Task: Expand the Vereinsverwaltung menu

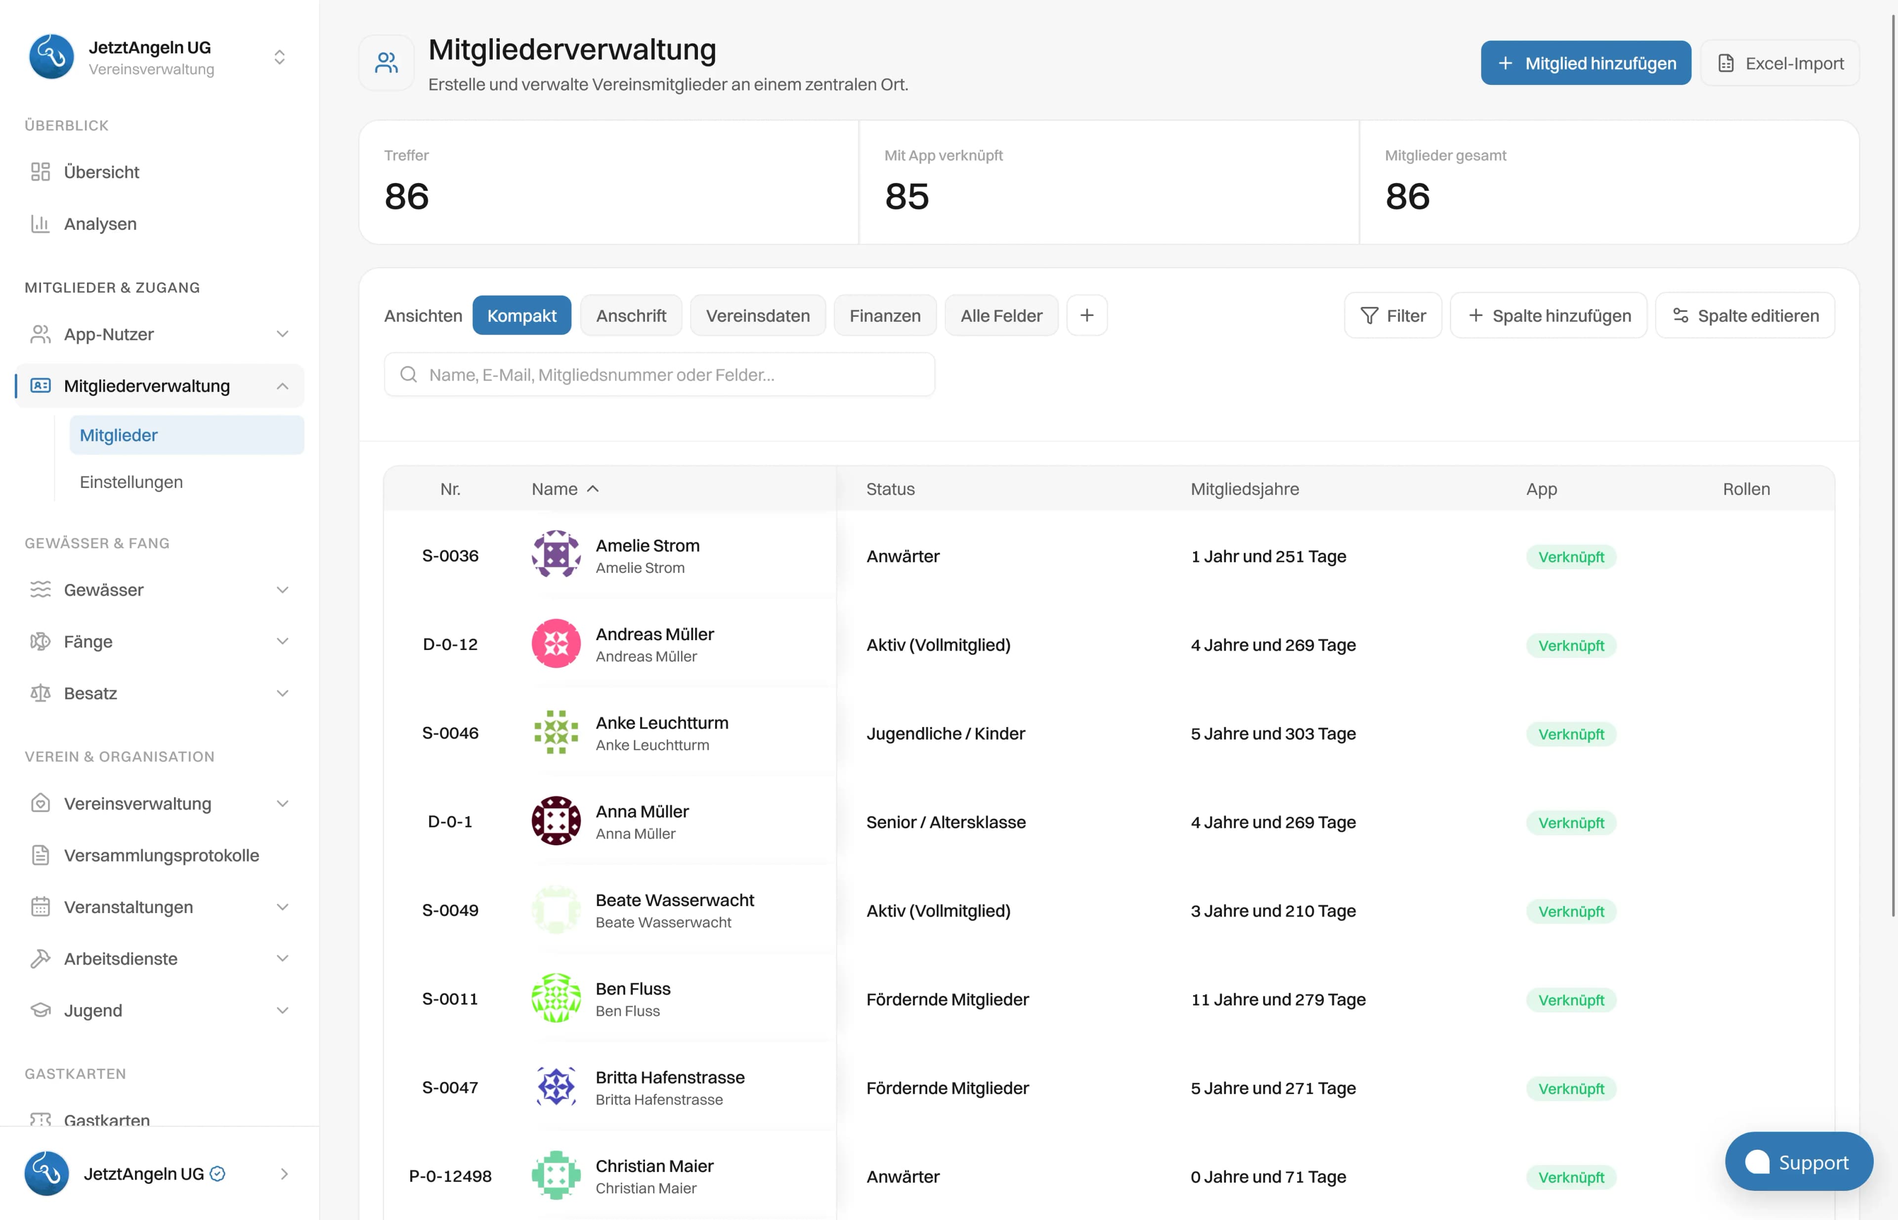Action: click(x=282, y=803)
